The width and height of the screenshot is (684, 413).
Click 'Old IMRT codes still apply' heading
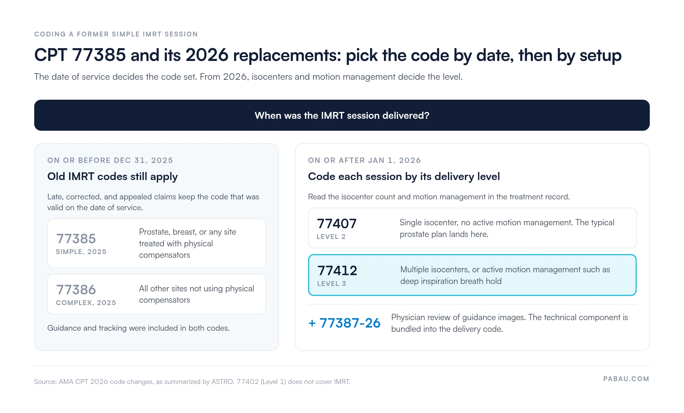point(113,177)
